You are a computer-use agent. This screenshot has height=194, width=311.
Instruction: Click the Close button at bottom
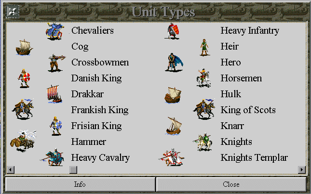(x=231, y=184)
